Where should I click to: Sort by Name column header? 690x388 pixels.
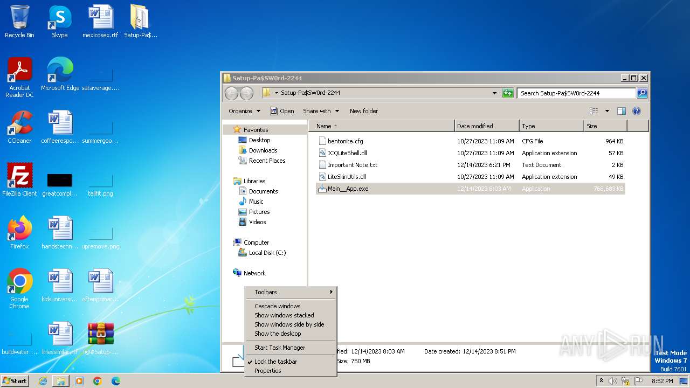pyautogui.click(x=382, y=126)
